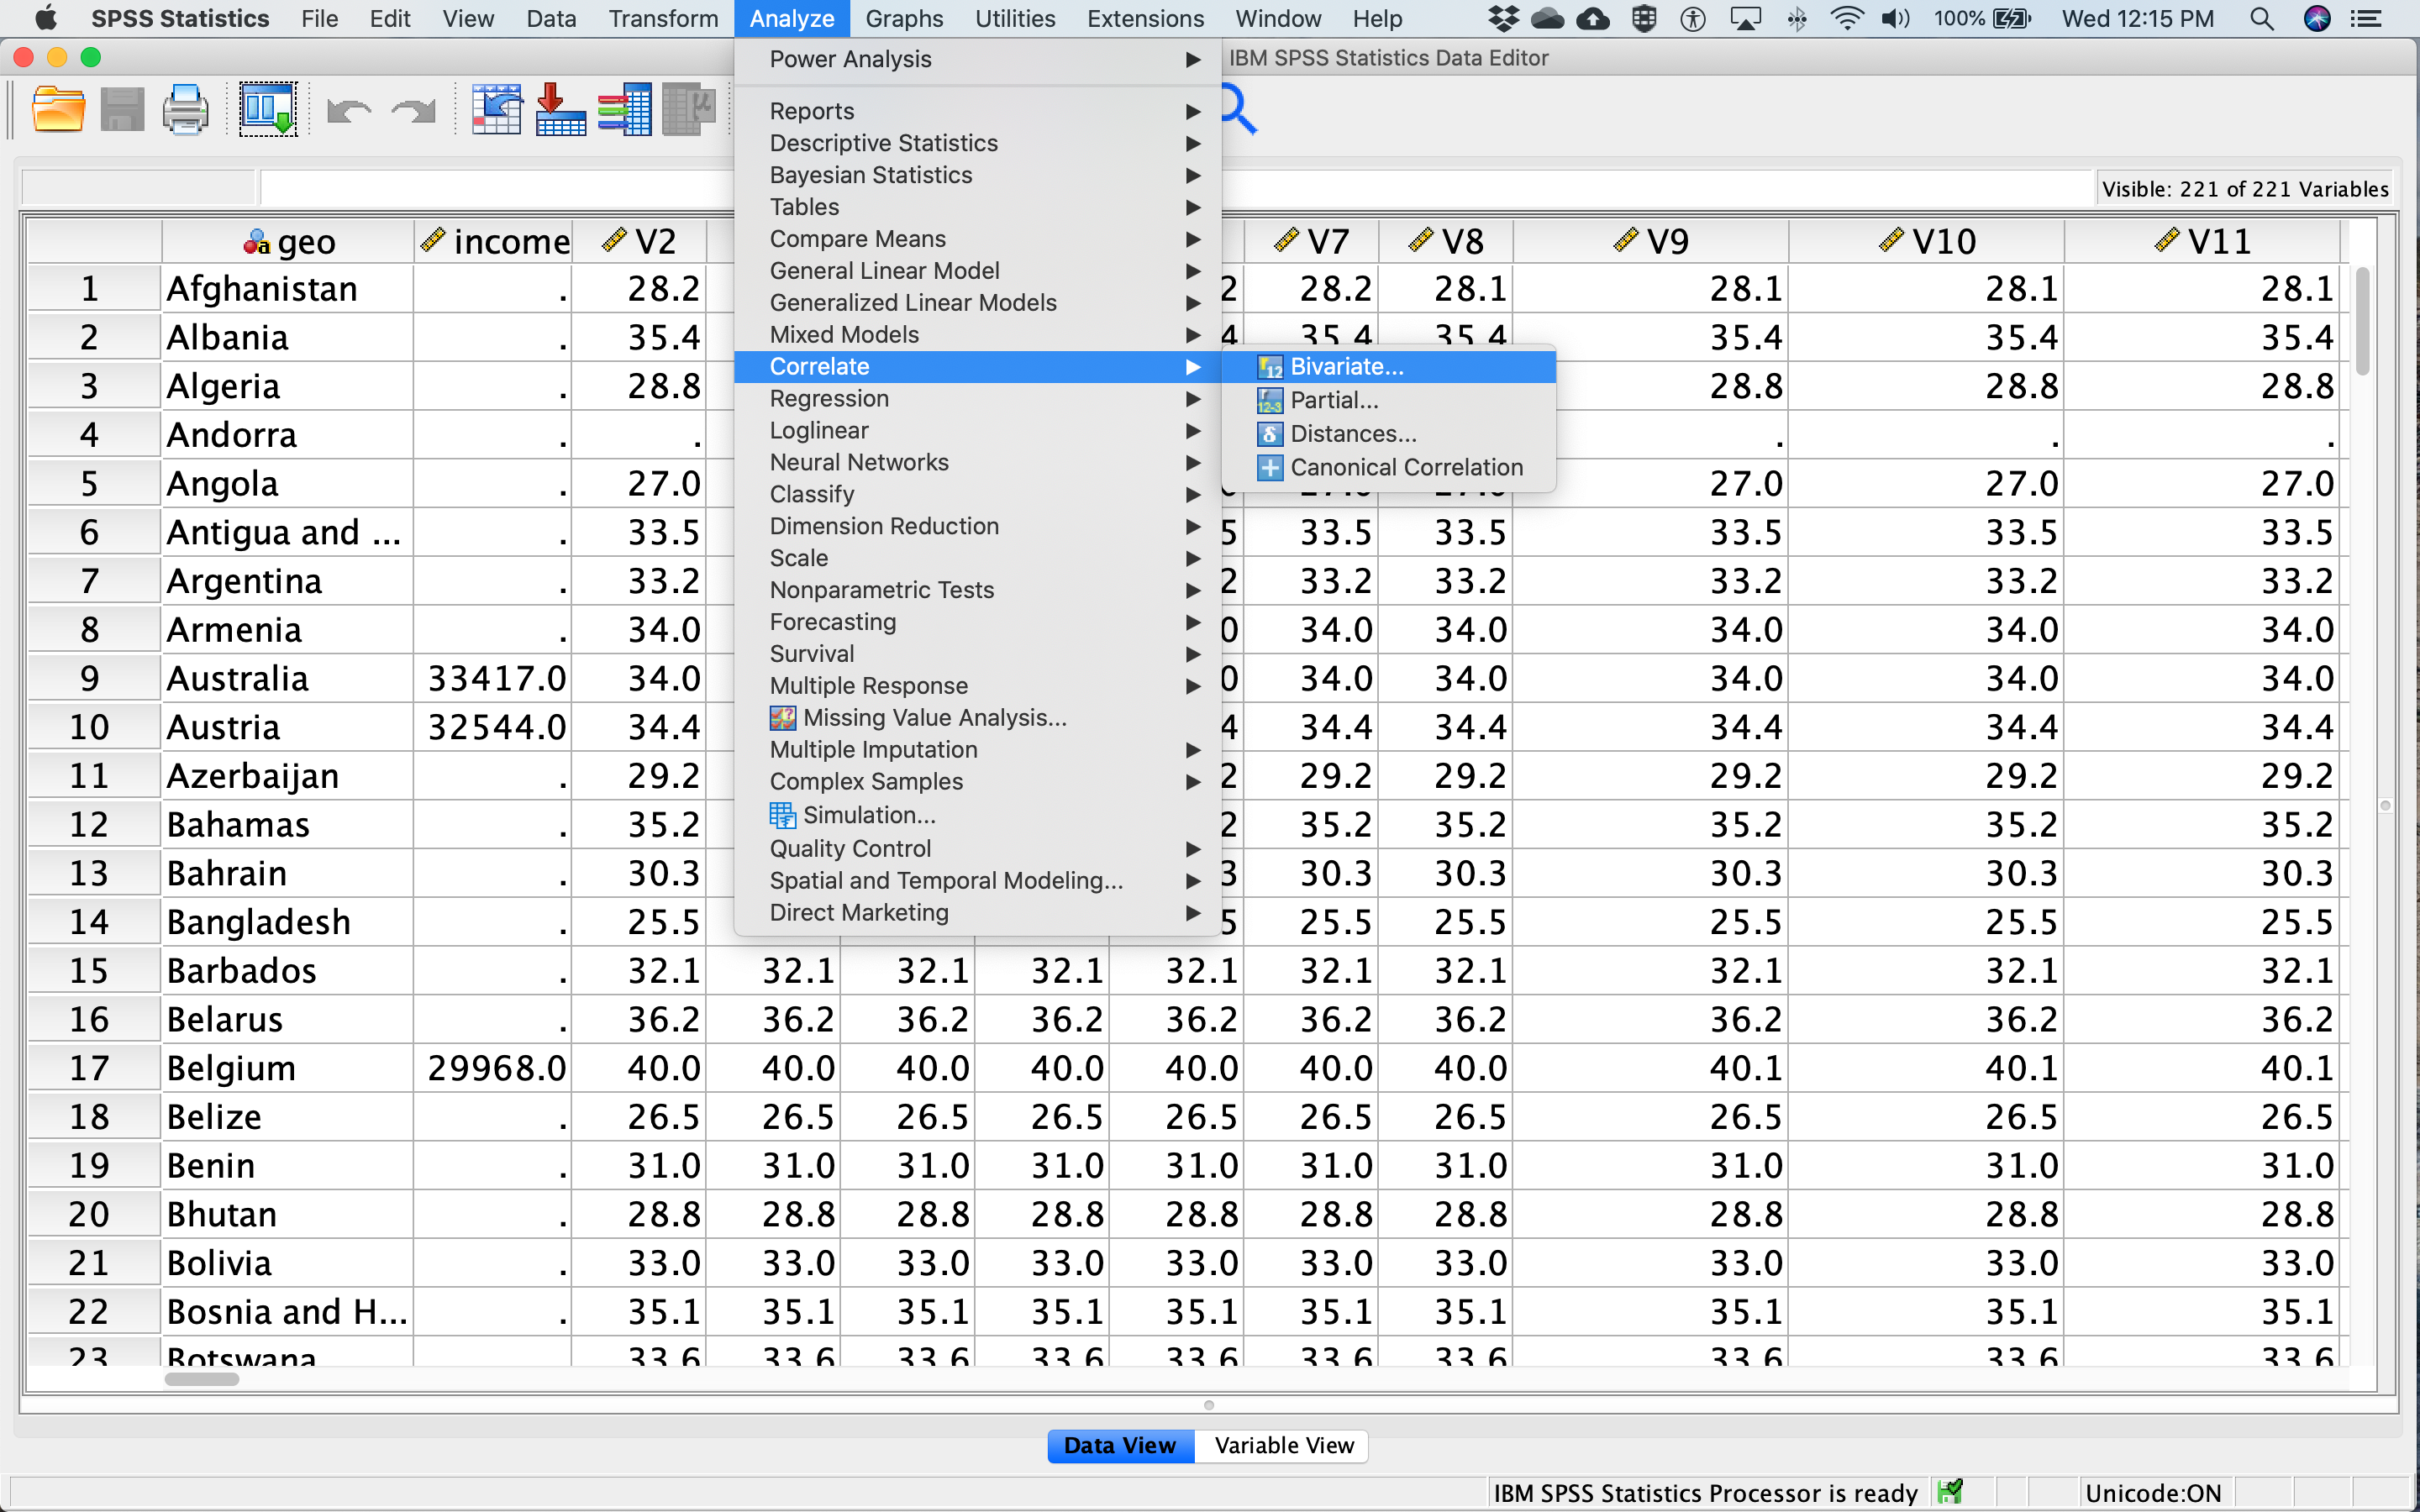The image size is (2420, 1512).
Task: Expand the Reports submenu
Action: pos(977,111)
